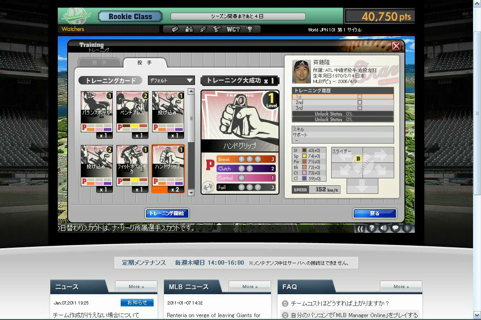Switch to the 野手 tab
Screen dimensions: 481x320
(x=98, y=62)
